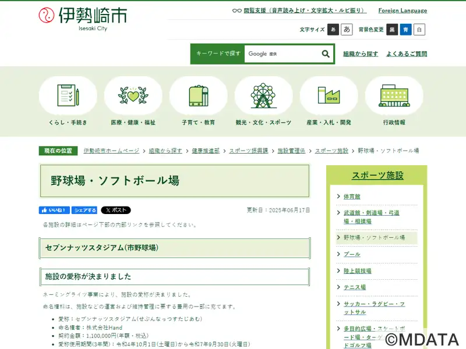Open the 産業・入札・開発 factory icon
466x349 pixels.
(329, 95)
